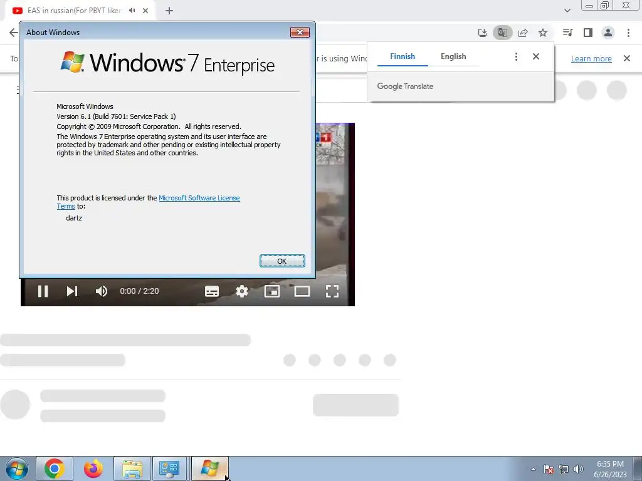Click Control Panel taskbar icon
Screen dimensions: 642x481
pos(169,468)
